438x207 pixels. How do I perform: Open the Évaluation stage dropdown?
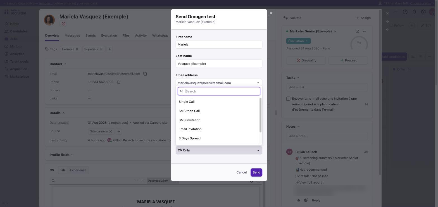click(x=298, y=41)
